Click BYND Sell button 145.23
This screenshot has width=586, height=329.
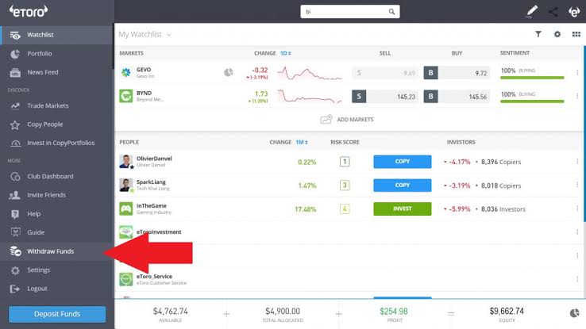[385, 97]
